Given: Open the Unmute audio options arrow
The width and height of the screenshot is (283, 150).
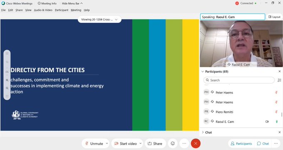Looking at the screenshot, I should [107, 143].
